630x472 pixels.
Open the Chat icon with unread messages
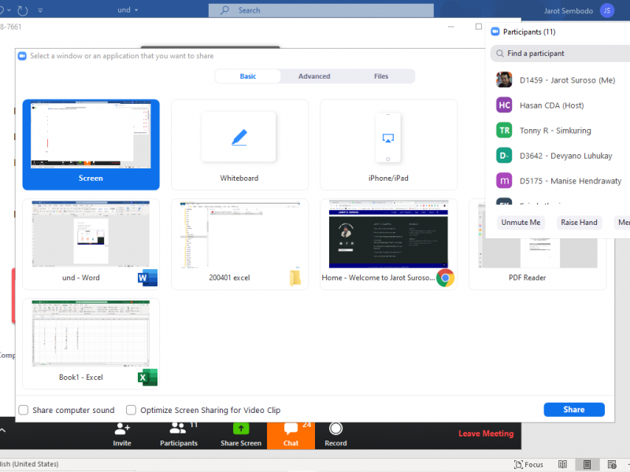tap(291, 430)
